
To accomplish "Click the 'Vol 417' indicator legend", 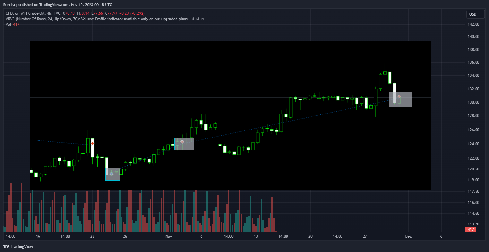I will click(x=13, y=24).
